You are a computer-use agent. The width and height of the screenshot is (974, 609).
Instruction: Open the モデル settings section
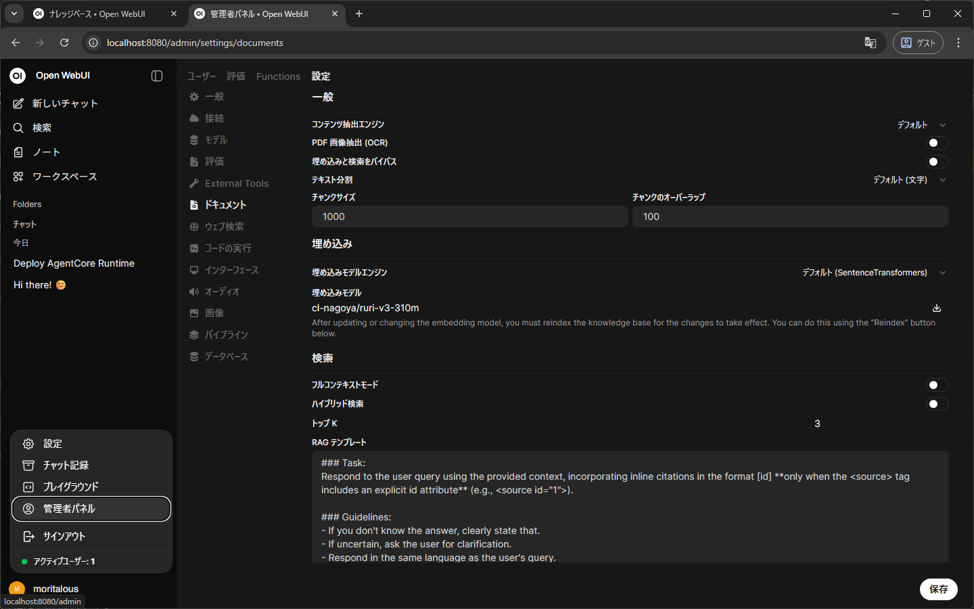pyautogui.click(x=209, y=140)
